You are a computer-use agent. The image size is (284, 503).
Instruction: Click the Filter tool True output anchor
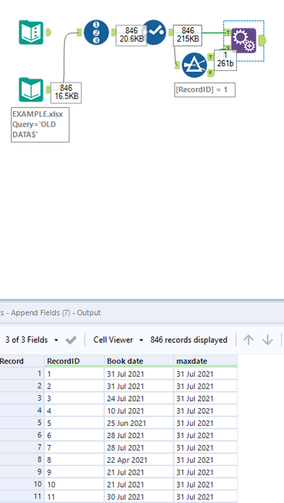pyautogui.click(x=211, y=57)
